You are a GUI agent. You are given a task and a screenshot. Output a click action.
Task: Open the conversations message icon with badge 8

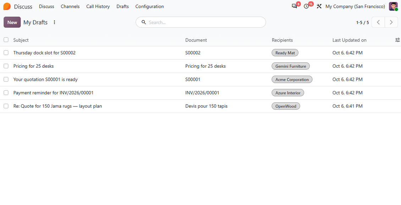click(294, 6)
